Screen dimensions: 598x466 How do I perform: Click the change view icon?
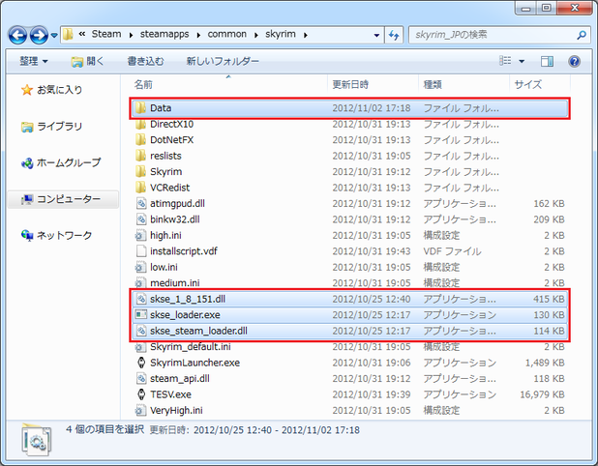505,61
